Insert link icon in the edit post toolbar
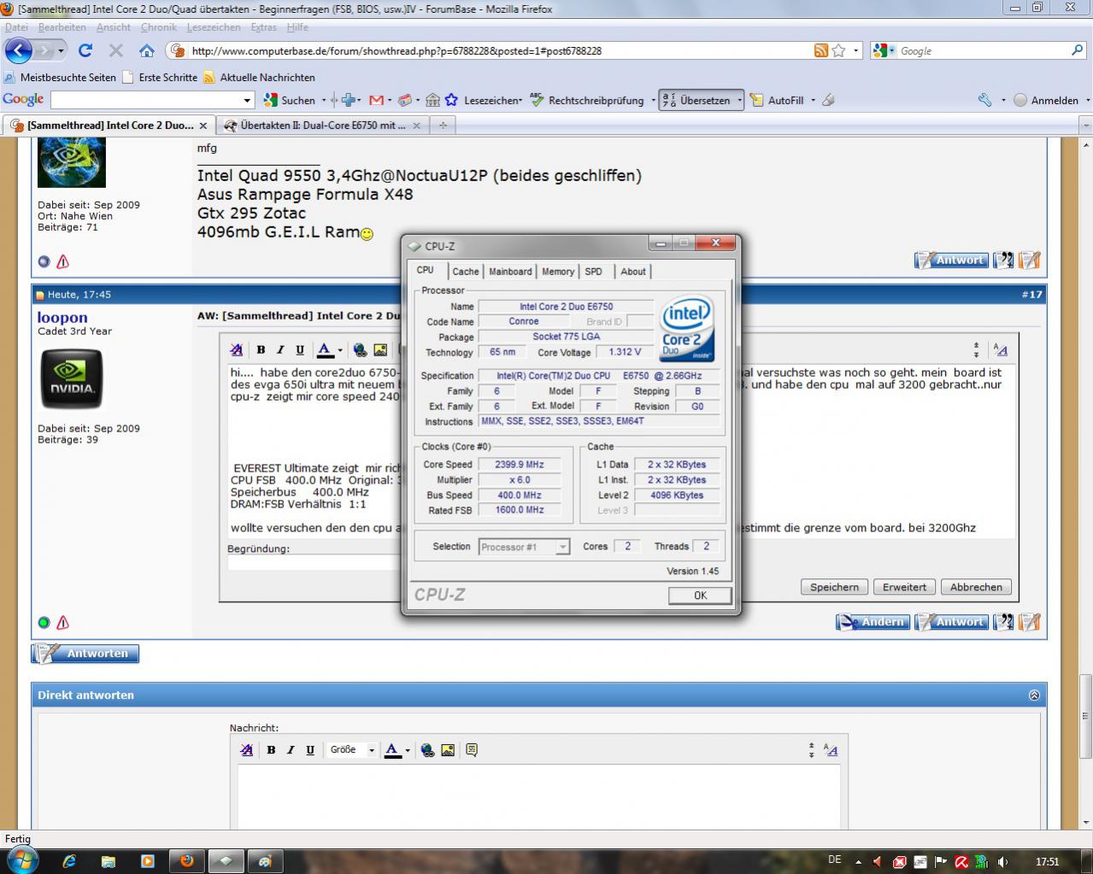1093x874 pixels. (361, 349)
